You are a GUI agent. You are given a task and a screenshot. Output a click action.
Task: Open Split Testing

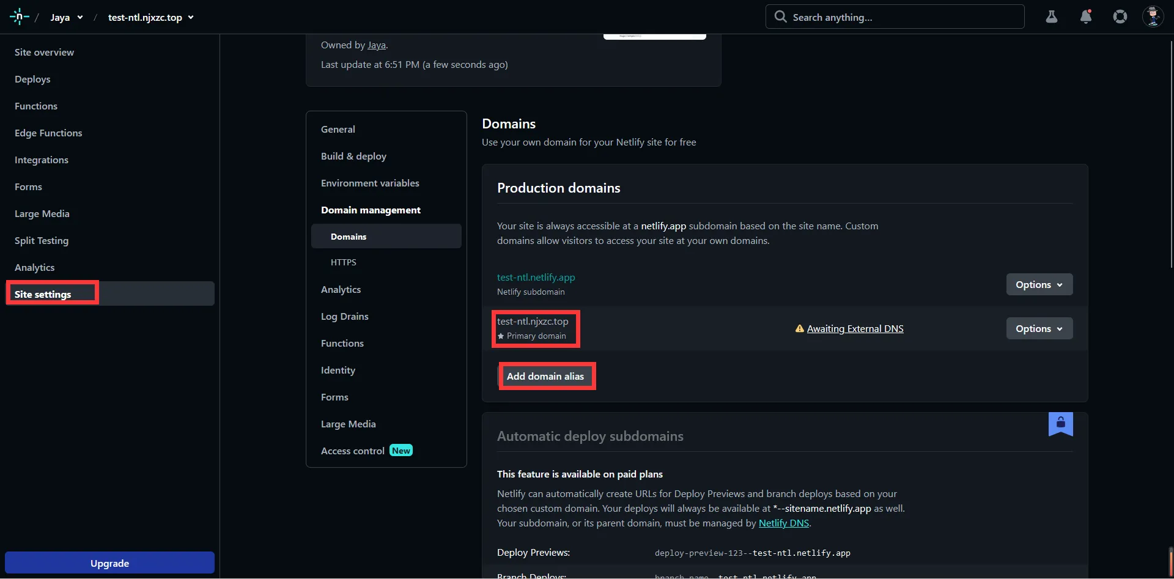click(42, 241)
